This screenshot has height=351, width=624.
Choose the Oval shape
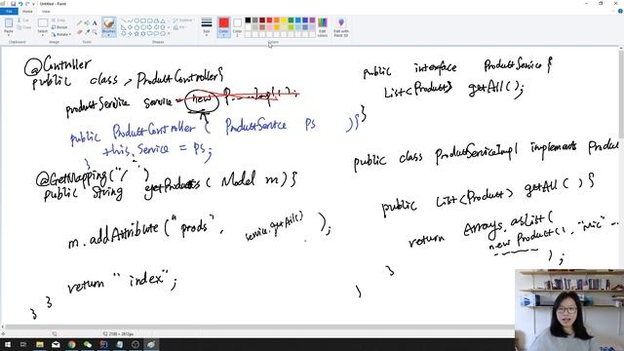(x=136, y=20)
